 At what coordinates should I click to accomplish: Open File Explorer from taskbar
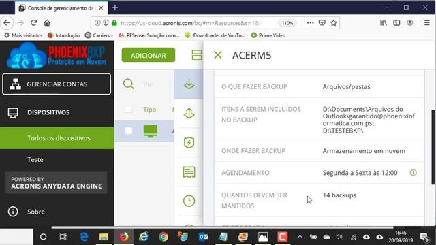coord(104,237)
